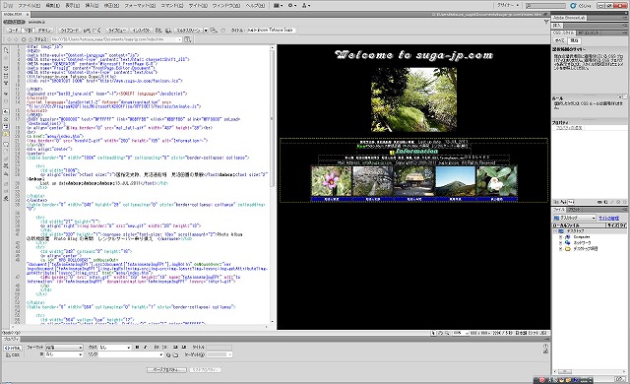Click the browser Back arrow icon
Viewport: 630px width, 384px height.
(9, 39)
